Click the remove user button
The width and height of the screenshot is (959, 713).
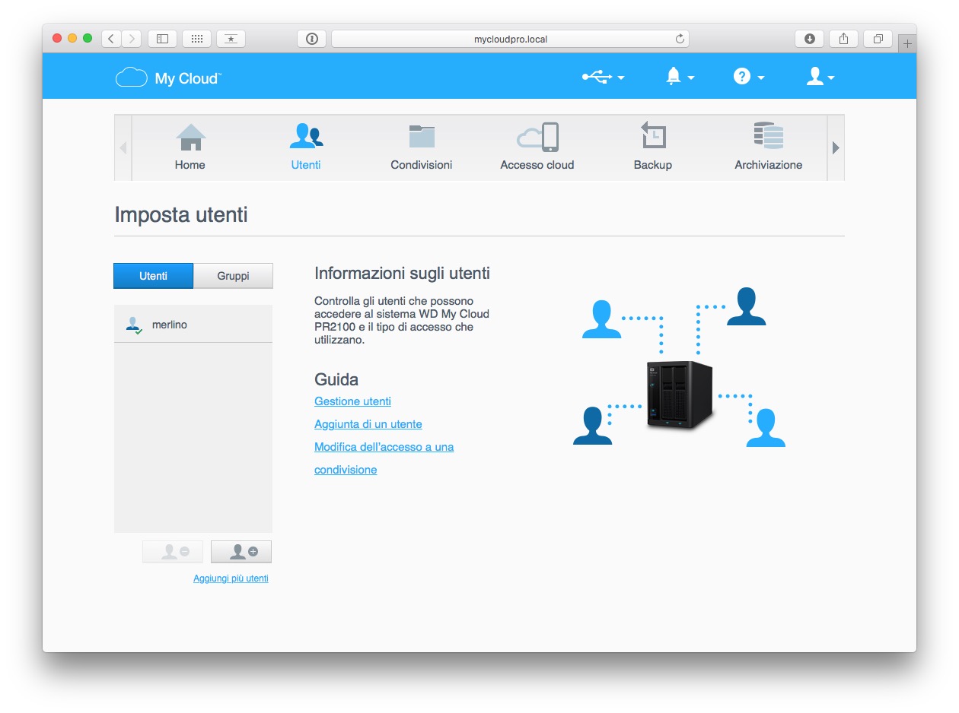pos(173,552)
